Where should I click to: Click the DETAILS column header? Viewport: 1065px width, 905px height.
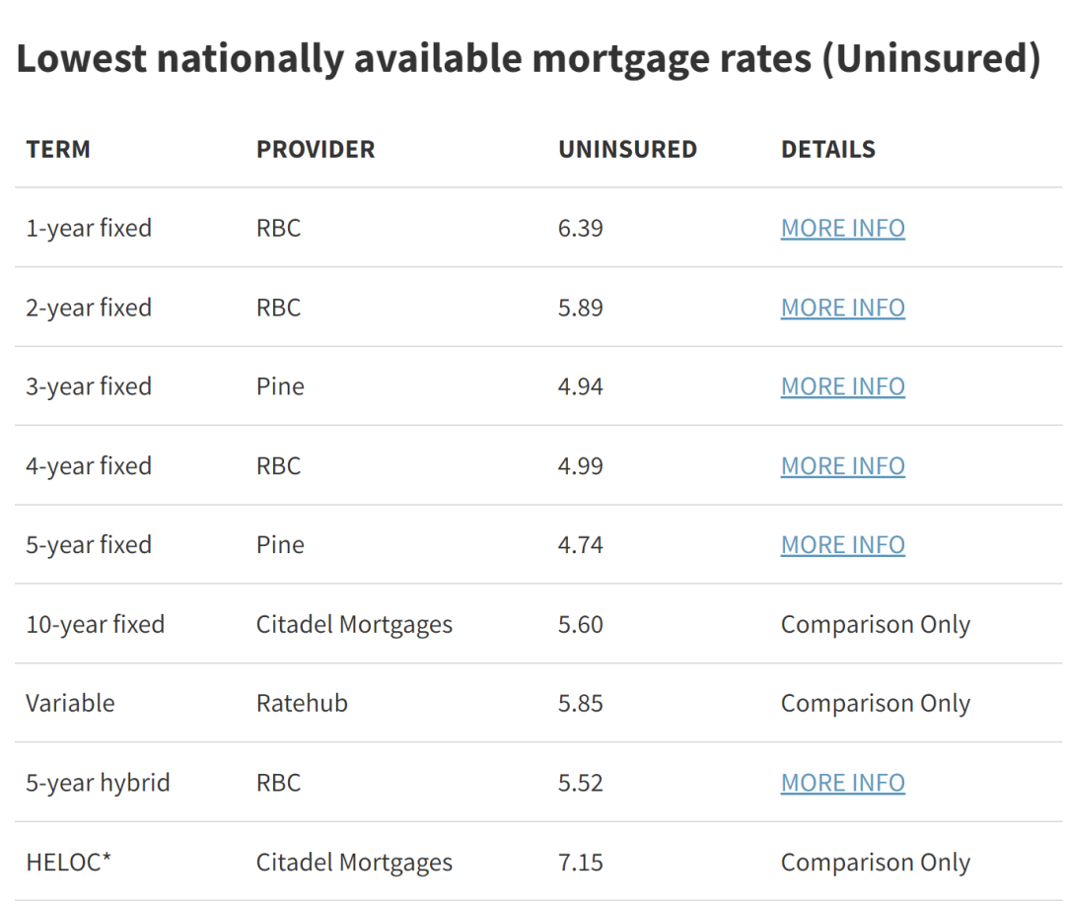click(x=828, y=150)
